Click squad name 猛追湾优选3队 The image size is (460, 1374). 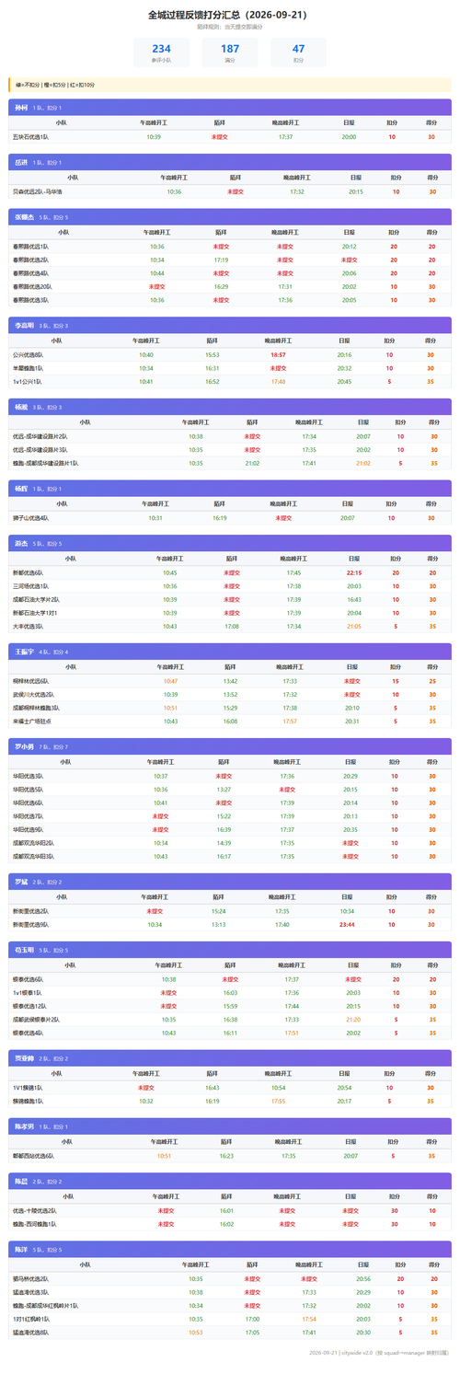pos(30,1292)
